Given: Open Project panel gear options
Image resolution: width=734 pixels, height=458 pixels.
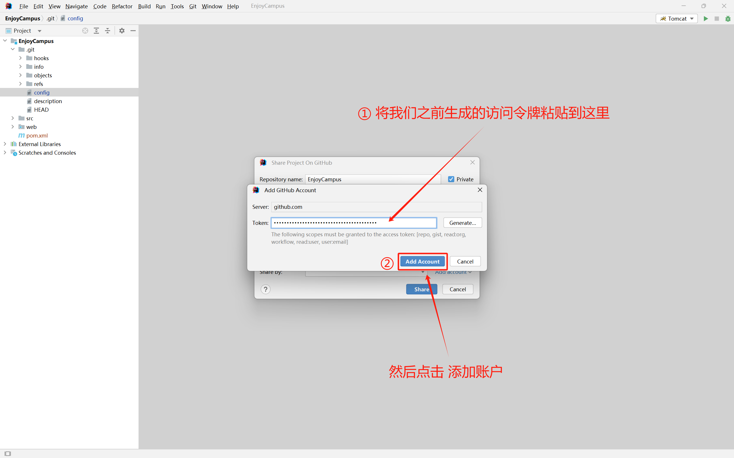Looking at the screenshot, I should tap(122, 31).
